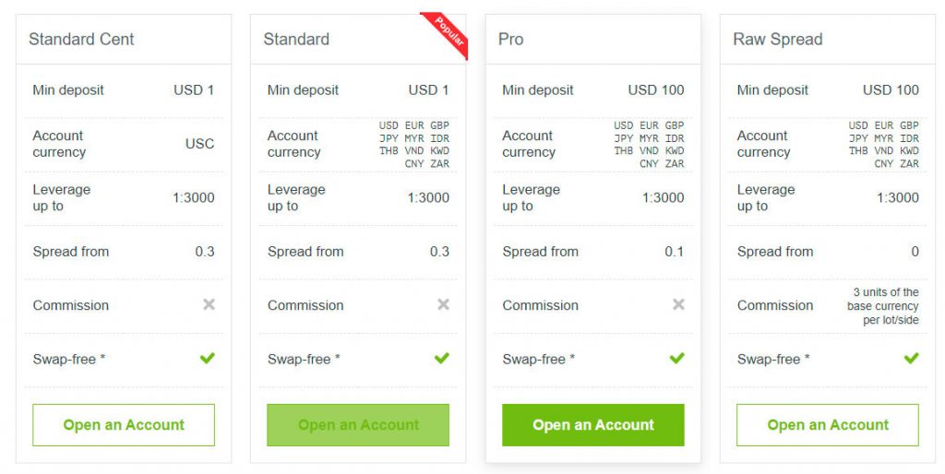Screen dimensions: 945x474
Task: Click the Pro min deposit USD 100
Action: click(x=656, y=90)
